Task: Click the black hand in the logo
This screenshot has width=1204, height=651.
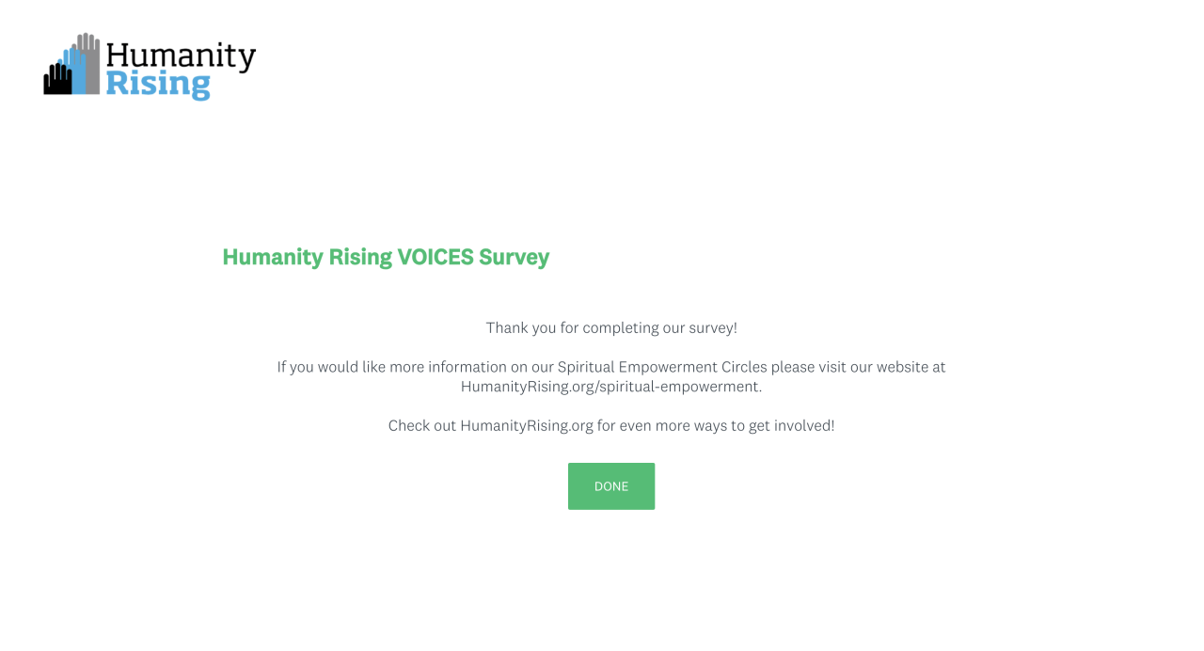Action: 56,81
